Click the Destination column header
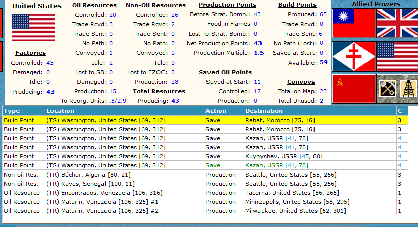This screenshot has height=227, width=418. pos(320,111)
